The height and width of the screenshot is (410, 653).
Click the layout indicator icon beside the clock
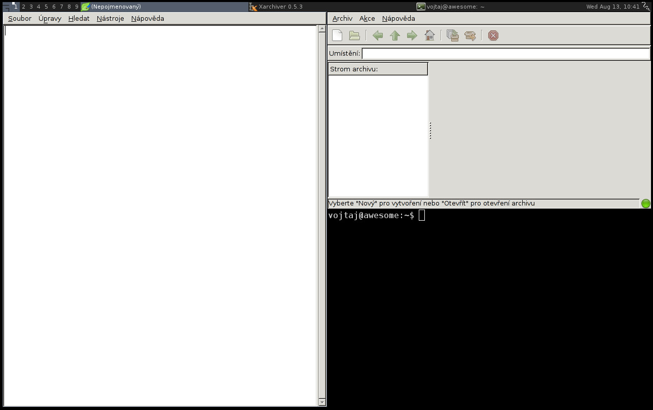pyautogui.click(x=647, y=7)
